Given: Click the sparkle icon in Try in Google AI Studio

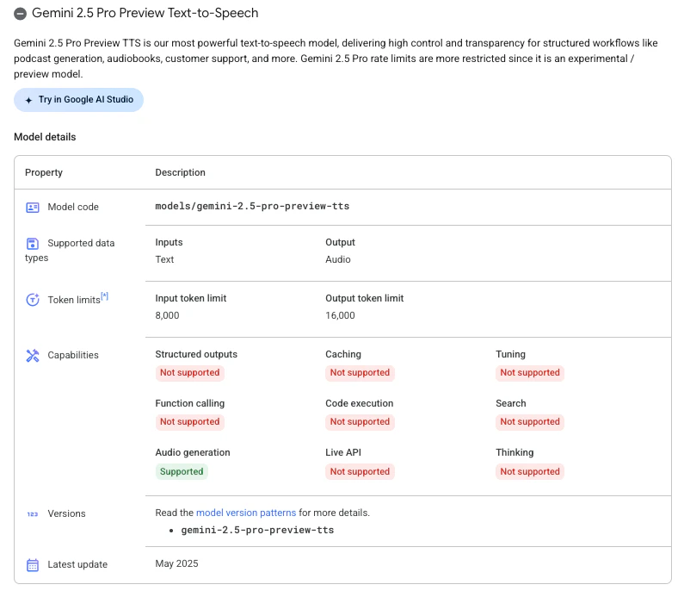Looking at the screenshot, I should point(28,101).
